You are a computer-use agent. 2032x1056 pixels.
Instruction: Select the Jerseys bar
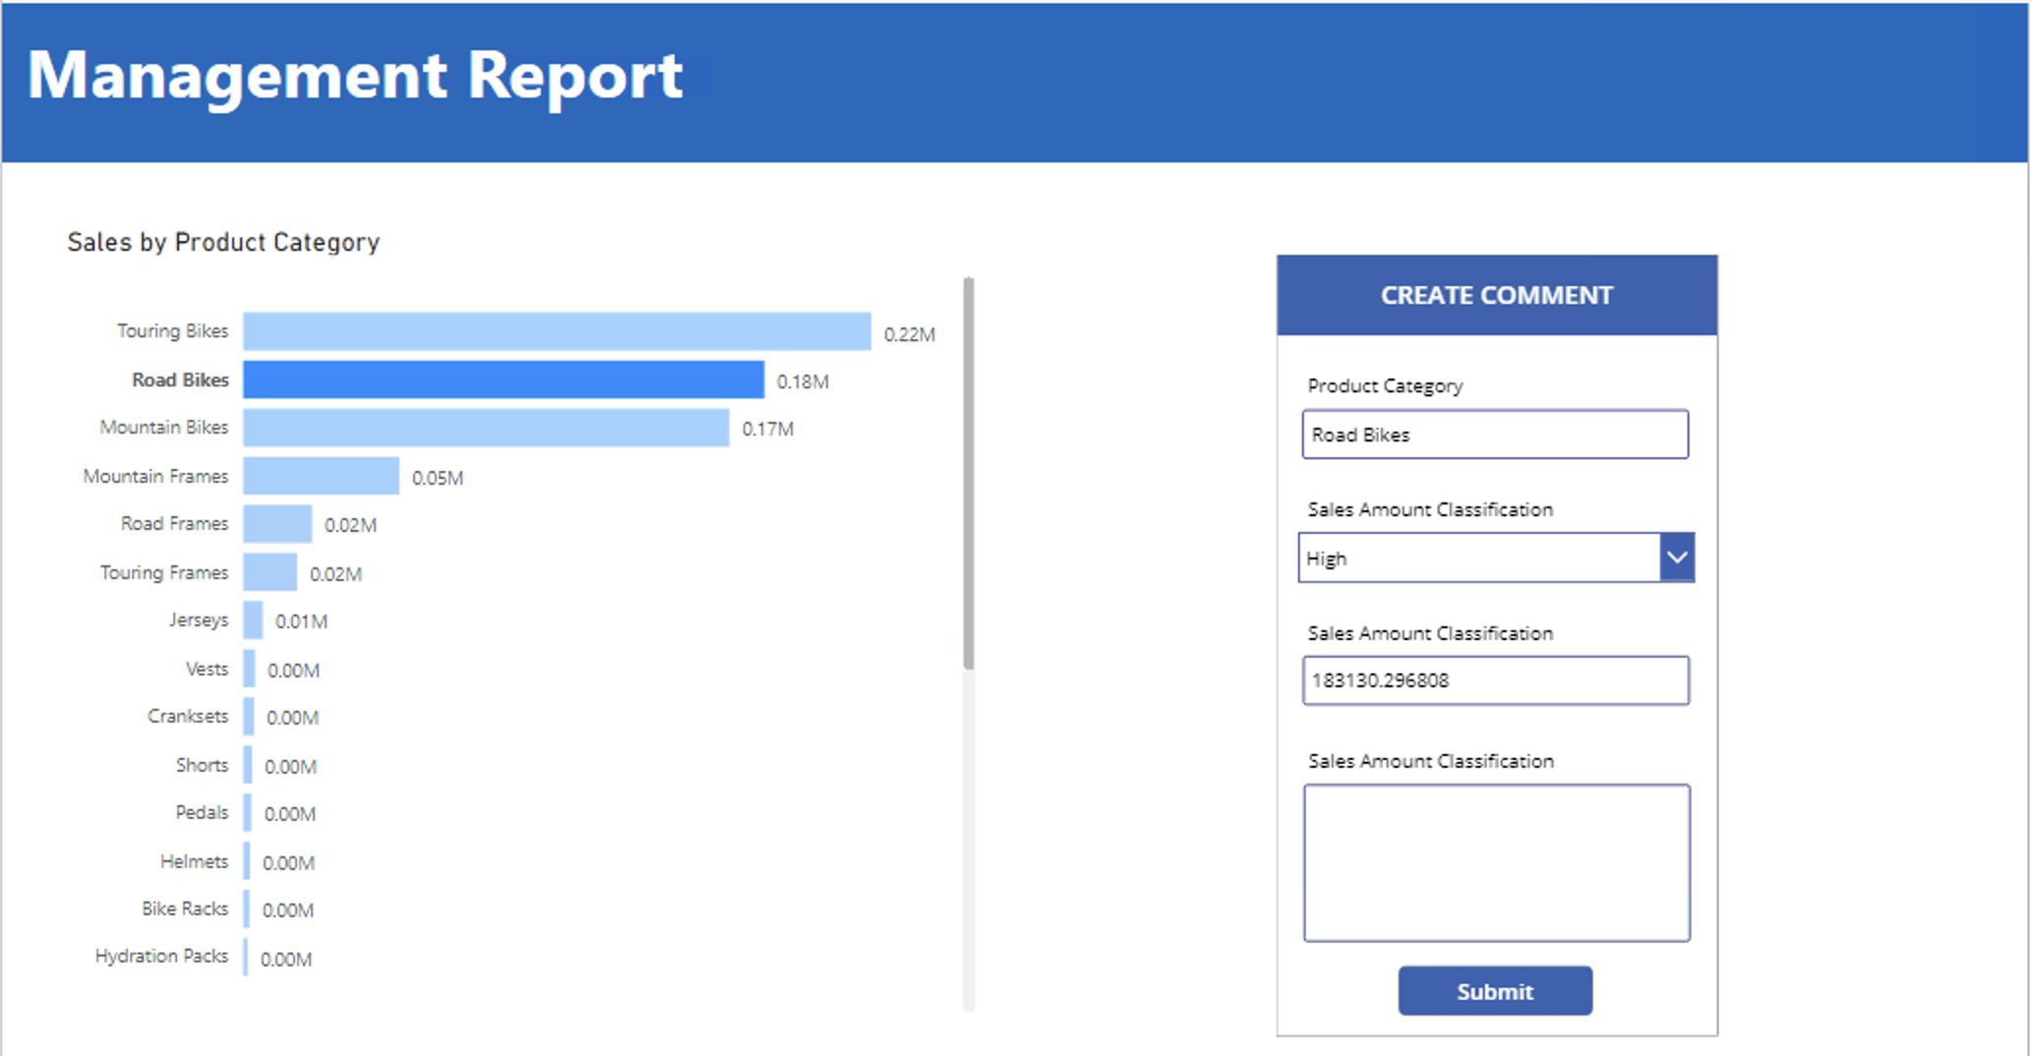coord(253,620)
